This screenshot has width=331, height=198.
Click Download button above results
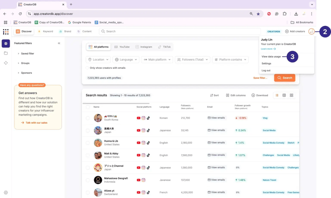260,95
